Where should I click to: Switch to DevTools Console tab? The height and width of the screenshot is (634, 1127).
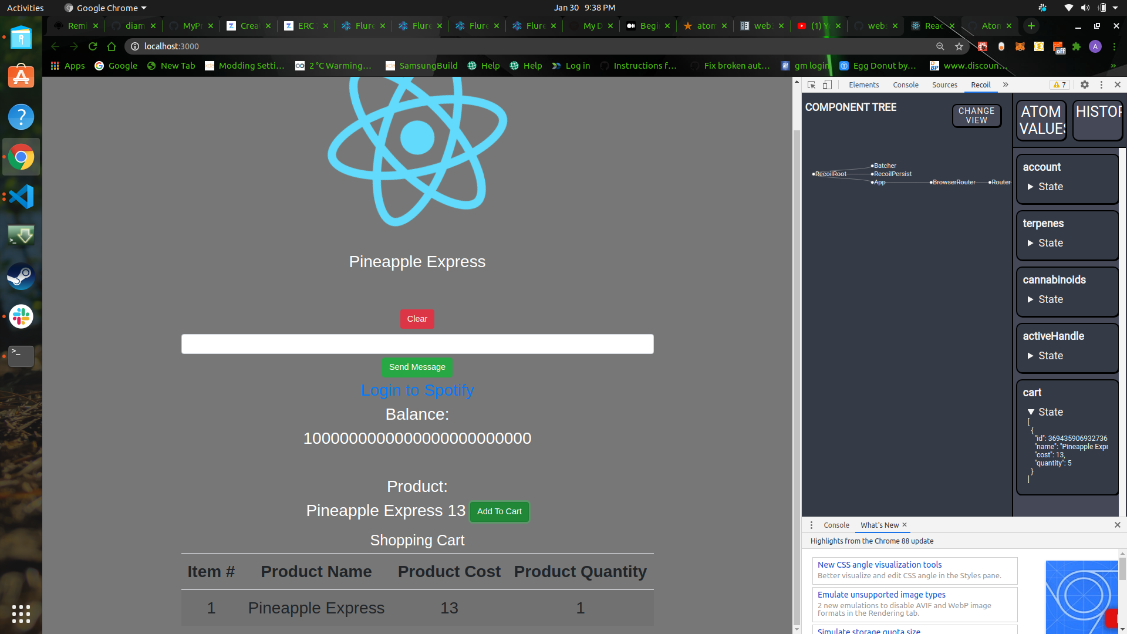[906, 85]
